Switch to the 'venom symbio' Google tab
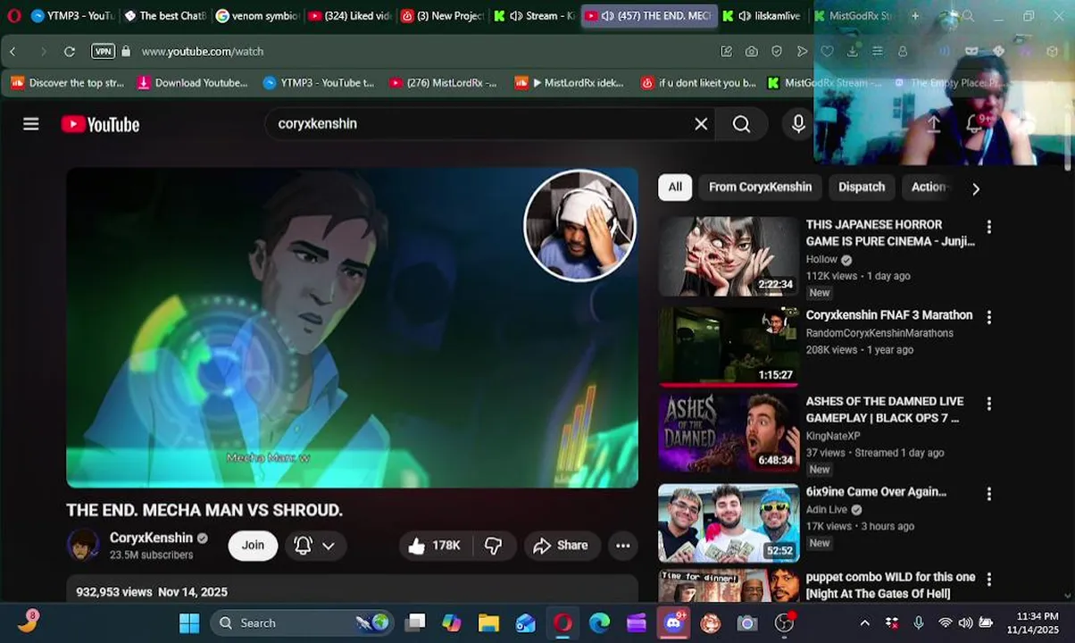1075x643 pixels. [258, 16]
